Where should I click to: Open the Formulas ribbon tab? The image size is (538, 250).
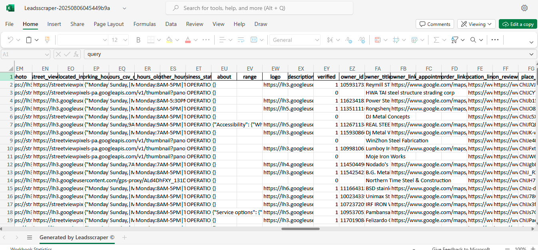tap(145, 24)
